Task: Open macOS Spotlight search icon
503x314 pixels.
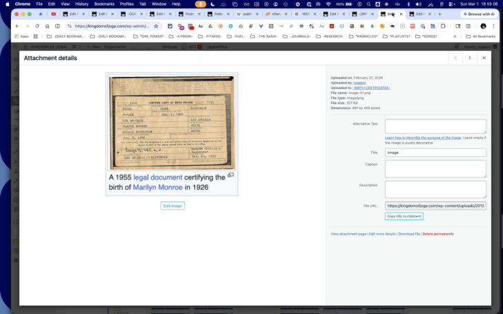Action: (368, 4)
